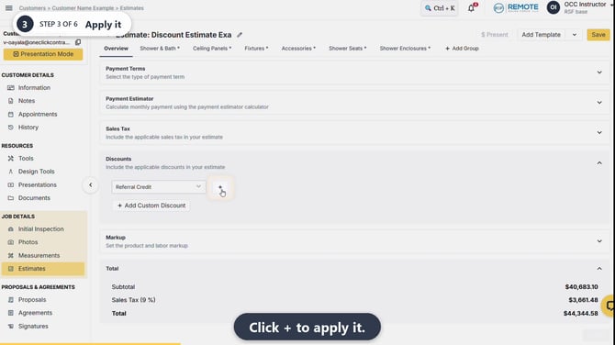Viewport: 615px width, 345px height.
Task: Open the notifications bell
Action: 472,7
